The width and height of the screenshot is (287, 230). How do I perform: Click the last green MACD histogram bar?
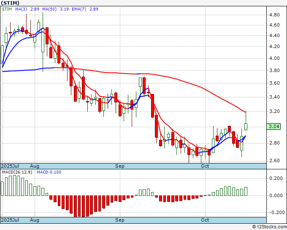[x=246, y=191]
